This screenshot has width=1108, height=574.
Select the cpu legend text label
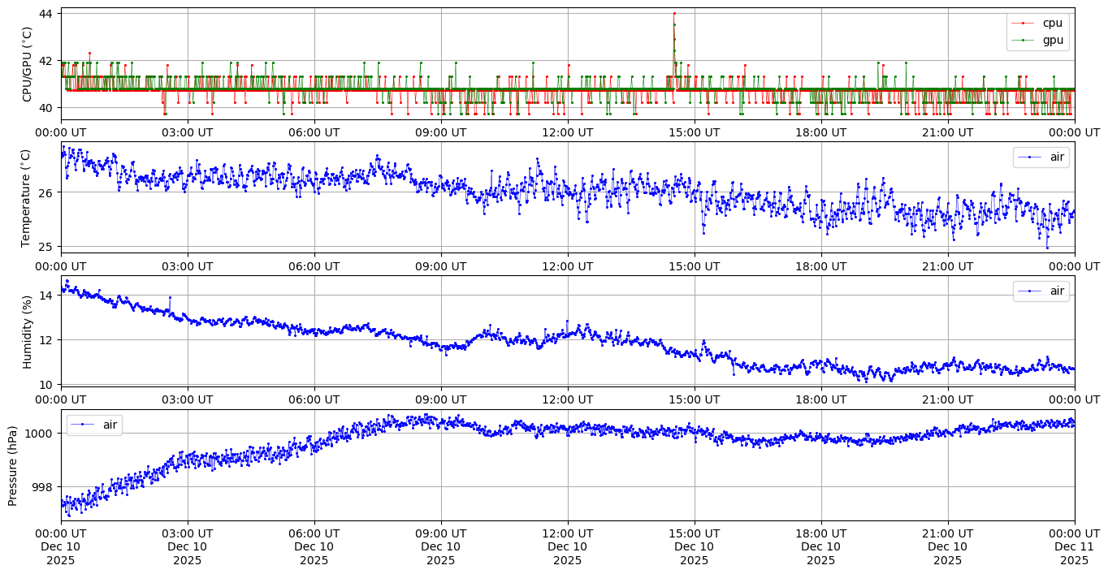point(1052,24)
